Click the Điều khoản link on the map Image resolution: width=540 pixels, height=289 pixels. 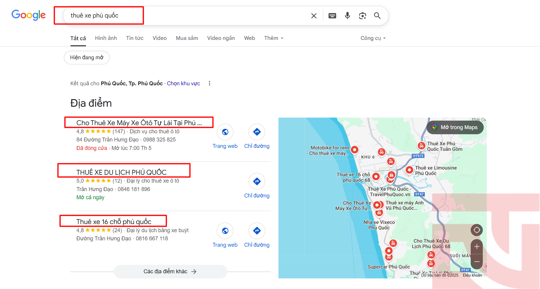472,275
